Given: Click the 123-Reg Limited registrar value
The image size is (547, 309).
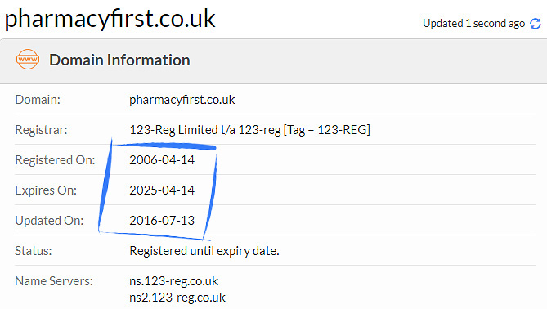Looking at the screenshot, I should [x=249, y=130].
